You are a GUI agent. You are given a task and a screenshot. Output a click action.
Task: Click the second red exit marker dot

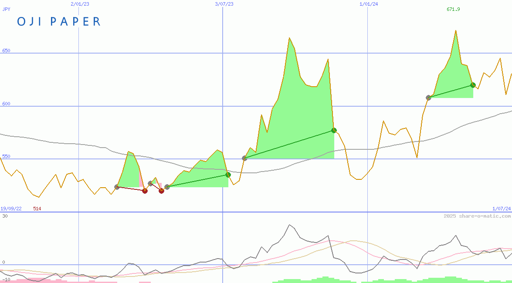coord(161,191)
